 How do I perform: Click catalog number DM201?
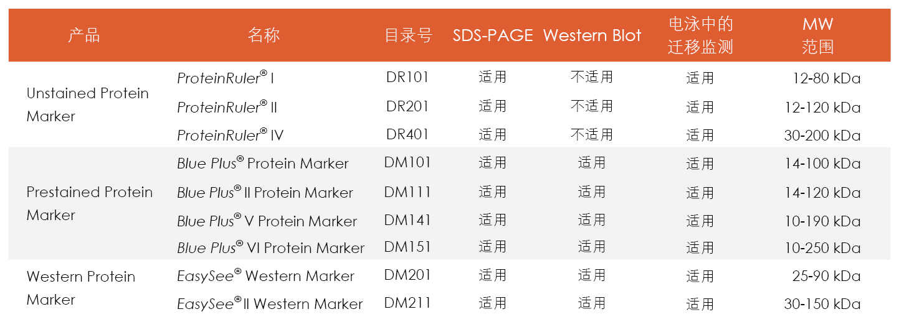point(407,275)
